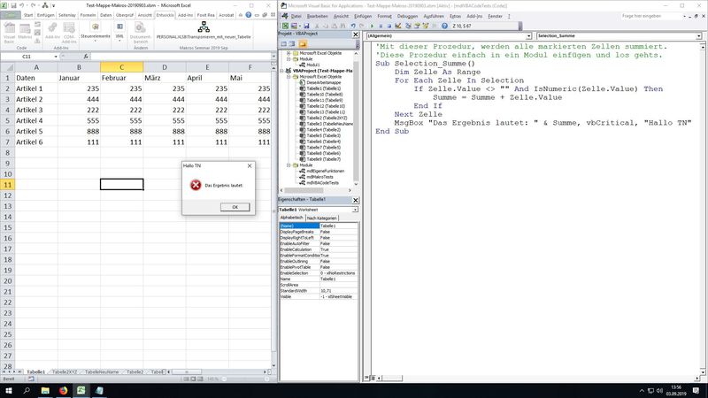Open the Debuggen menu in VBA editor
The image size is (708, 398).
(407, 16)
